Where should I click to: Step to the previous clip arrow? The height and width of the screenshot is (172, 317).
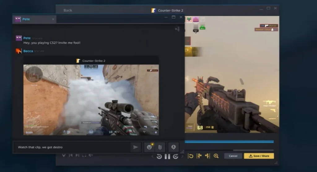point(152,156)
